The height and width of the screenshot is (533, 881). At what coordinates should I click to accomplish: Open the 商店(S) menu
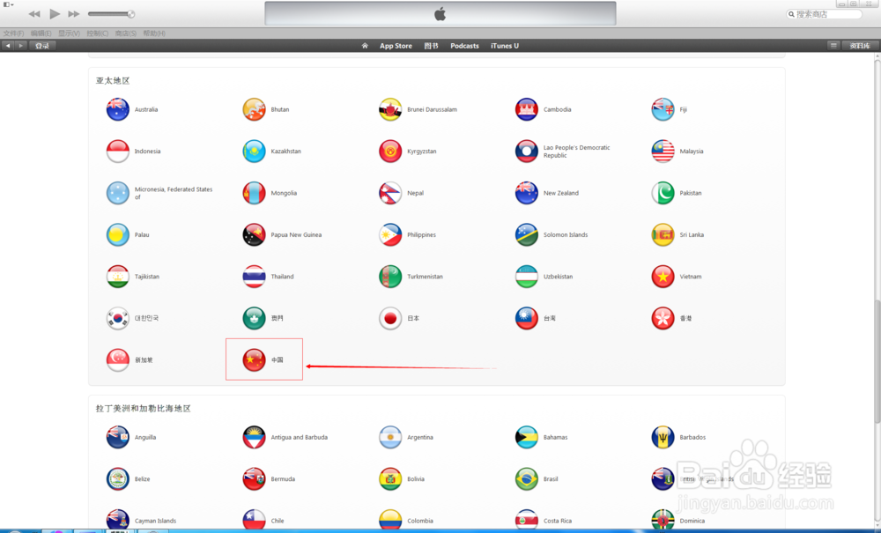(126, 33)
